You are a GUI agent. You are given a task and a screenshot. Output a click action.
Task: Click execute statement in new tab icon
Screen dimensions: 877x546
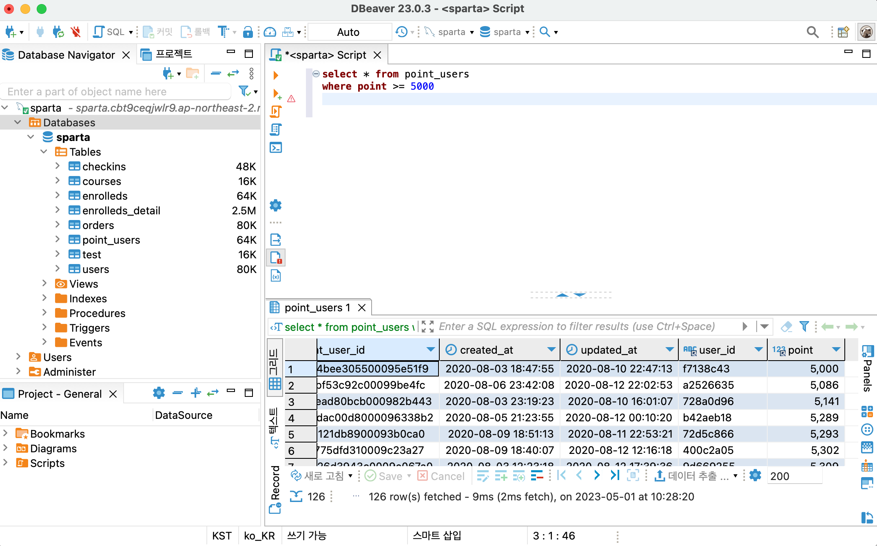(x=277, y=94)
